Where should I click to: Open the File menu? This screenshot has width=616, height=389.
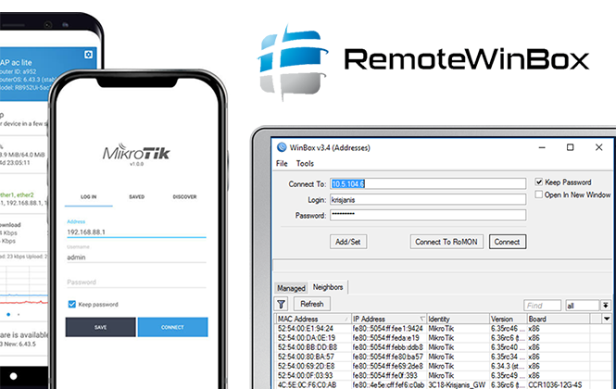(x=282, y=163)
